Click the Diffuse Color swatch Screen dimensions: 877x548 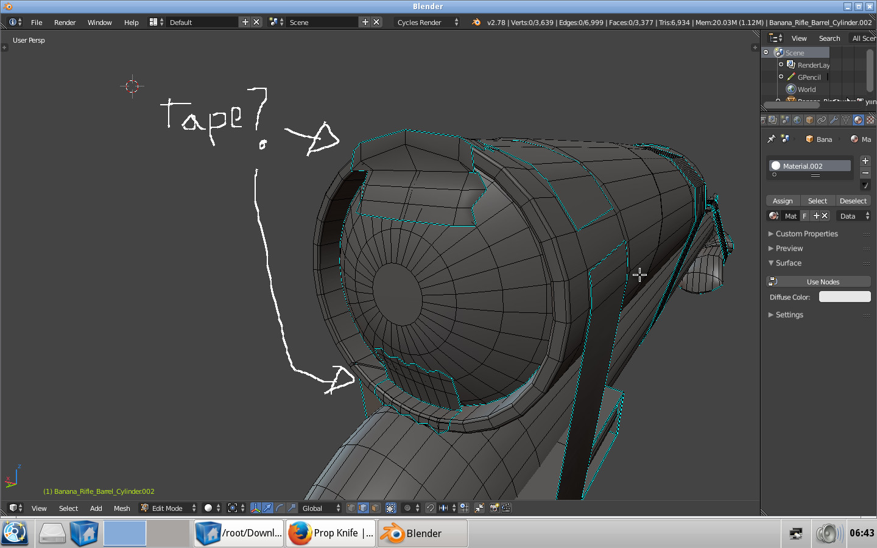pyautogui.click(x=844, y=297)
